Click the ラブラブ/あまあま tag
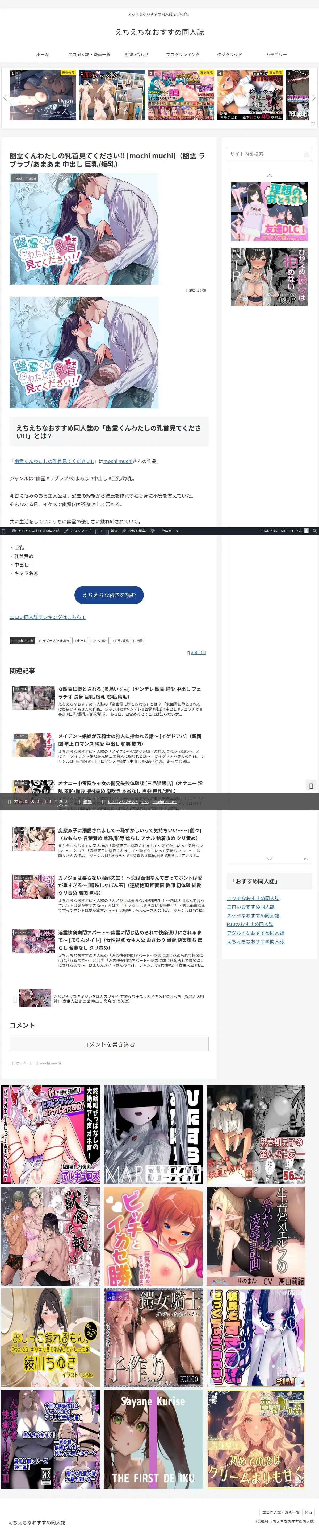Image resolution: width=319 pixels, height=1529 pixels. (x=54, y=641)
